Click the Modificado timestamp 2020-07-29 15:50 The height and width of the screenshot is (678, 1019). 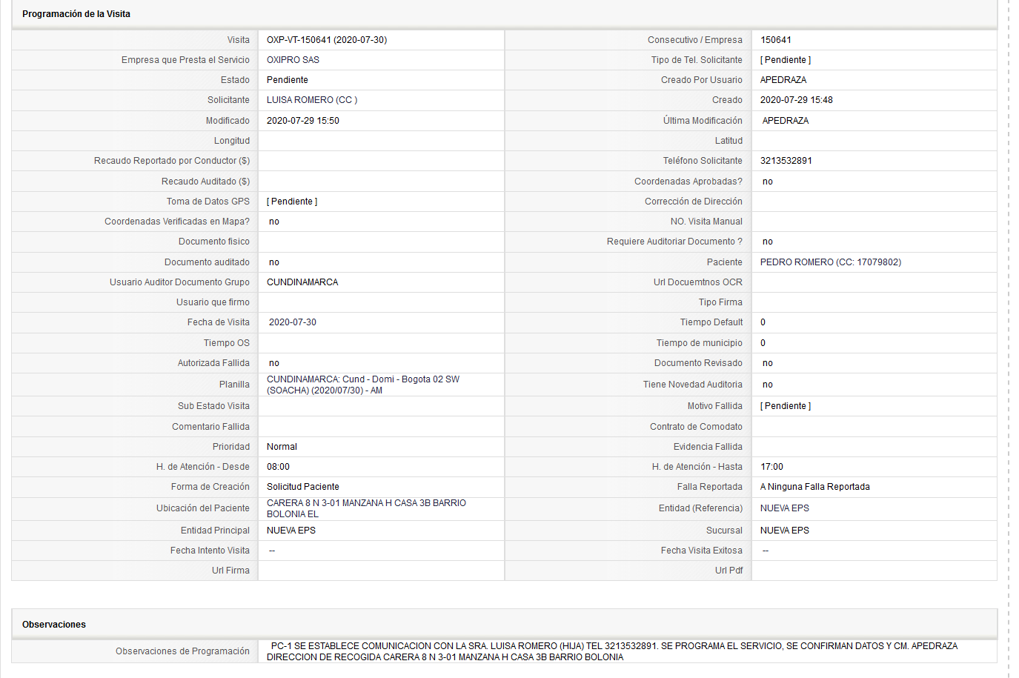point(303,121)
